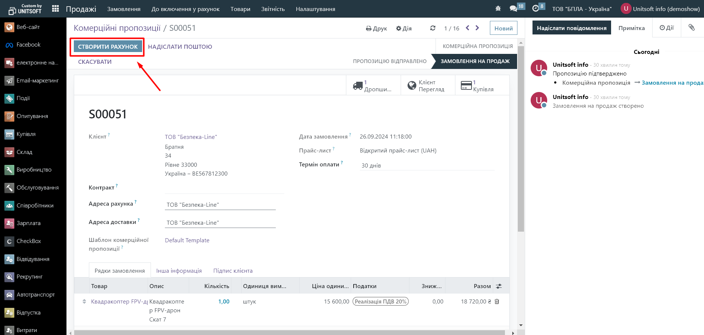The height and width of the screenshot is (335, 704).
Task: Go to next record arrow
Action: click(477, 28)
